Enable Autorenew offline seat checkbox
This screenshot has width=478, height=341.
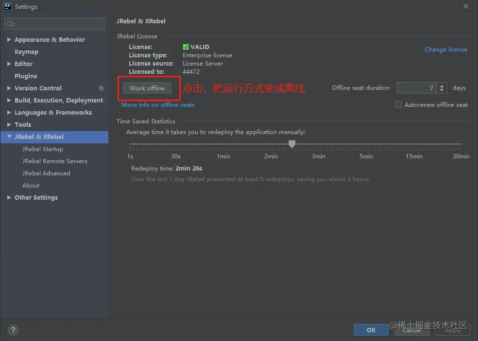398,104
